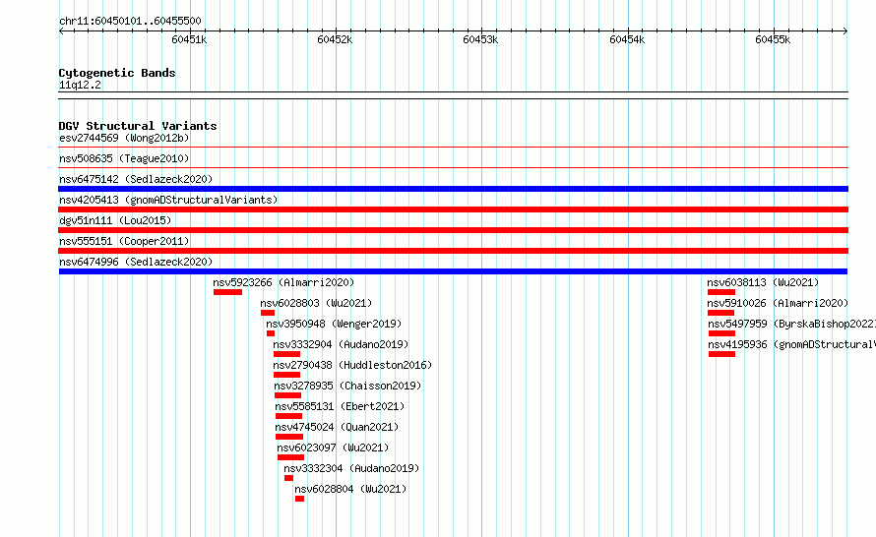Viewport: 876px width, 537px height.
Task: Click dgv51n111 (Lou2015) variant label
Action: pyautogui.click(x=115, y=220)
